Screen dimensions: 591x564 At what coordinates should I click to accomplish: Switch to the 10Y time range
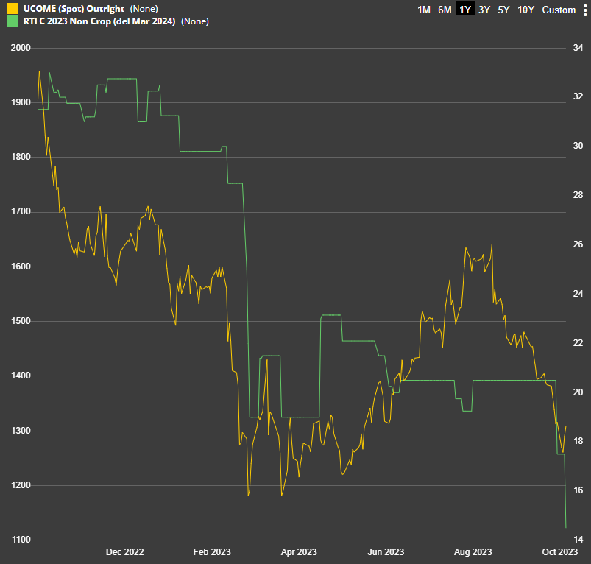click(525, 10)
